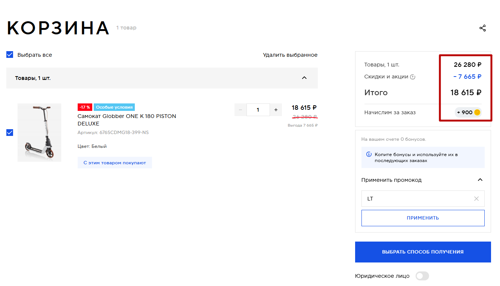This screenshot has width=500, height=286.
Task: Clear the promo code field with X
Action: [476, 199]
